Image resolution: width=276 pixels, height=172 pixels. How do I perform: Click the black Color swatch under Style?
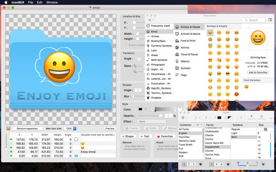coord(140,109)
